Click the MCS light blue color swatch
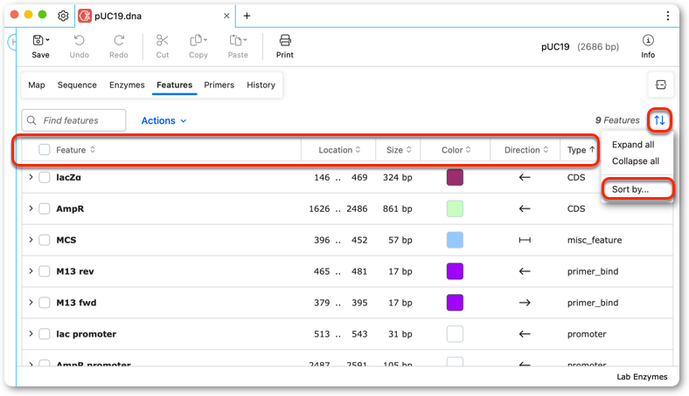 (x=455, y=240)
